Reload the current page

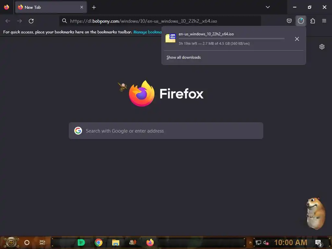31,21
